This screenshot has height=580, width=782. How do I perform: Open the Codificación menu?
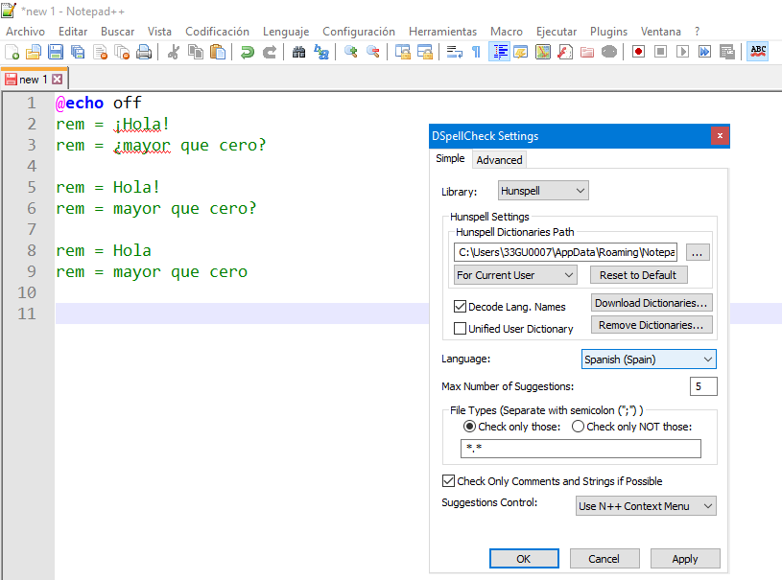(x=217, y=32)
